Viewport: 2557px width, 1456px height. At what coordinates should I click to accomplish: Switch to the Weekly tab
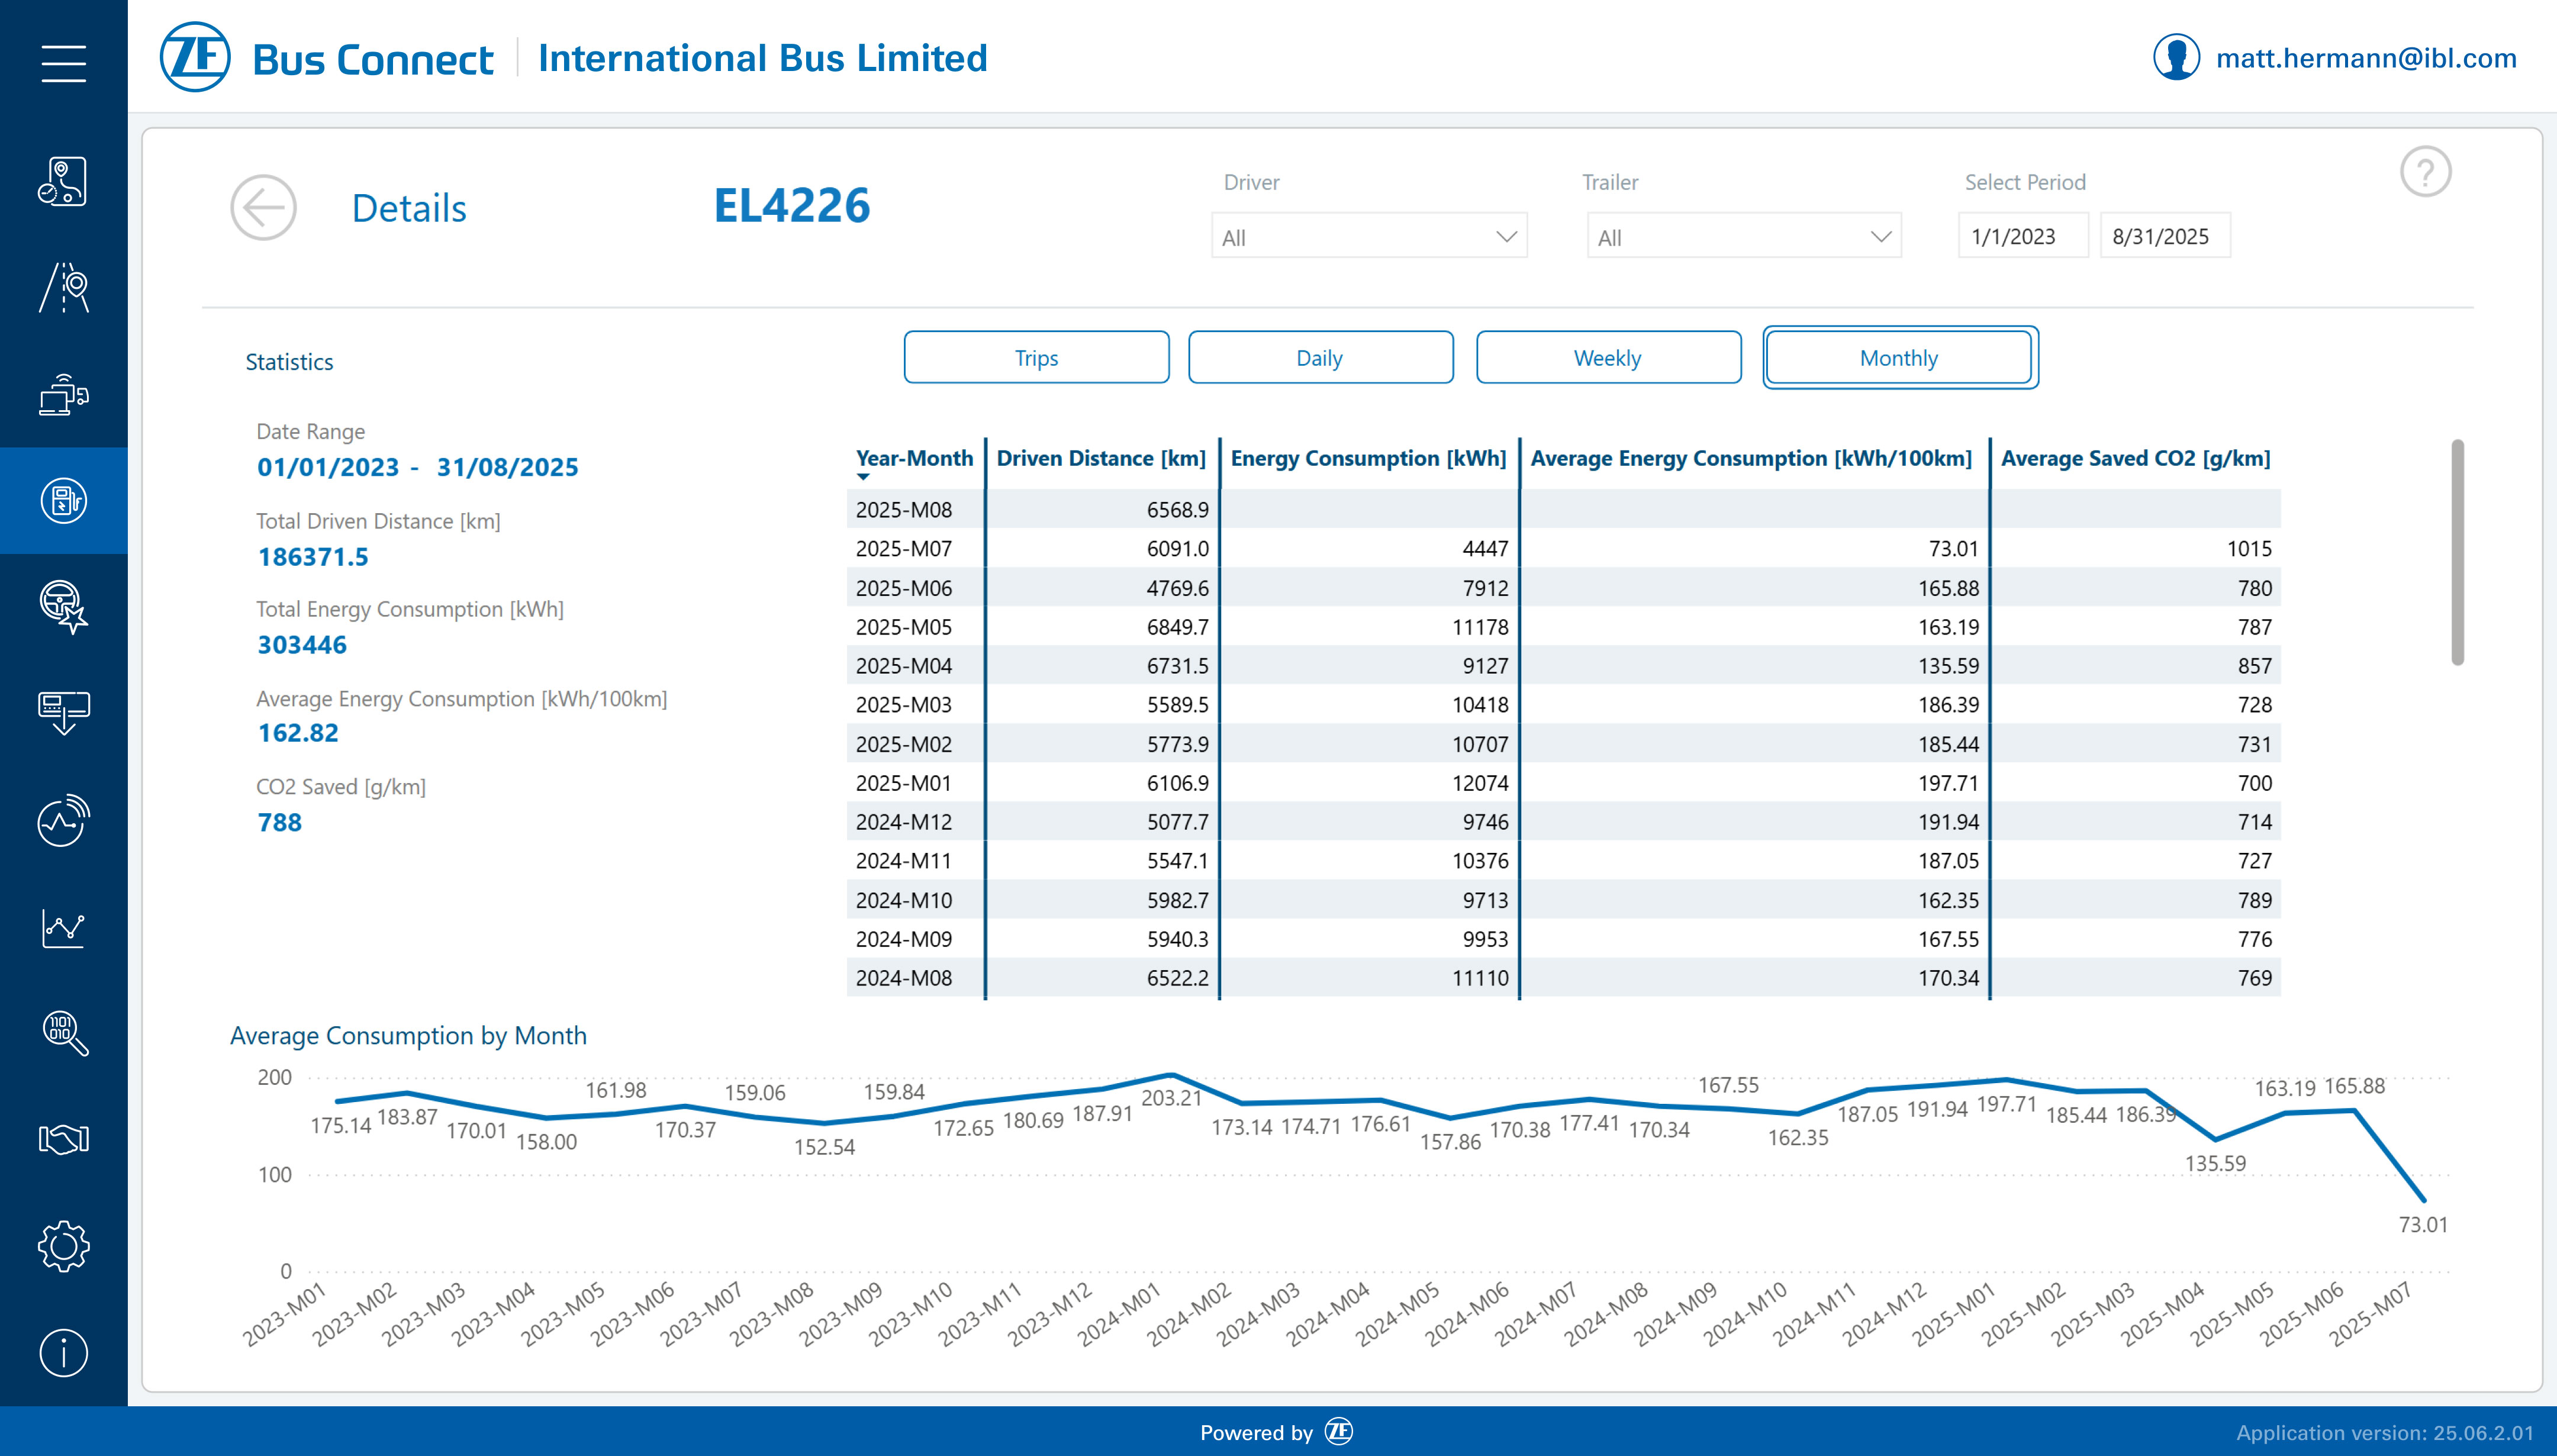click(1607, 358)
